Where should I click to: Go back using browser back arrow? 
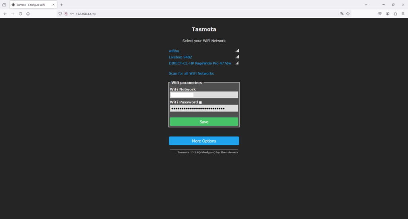coord(5,14)
